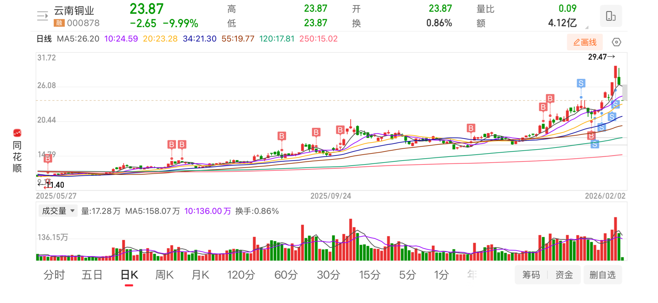This screenshot has height=303, width=658.
Task: Click the 量:17.28万 volume reading
Action: pyautogui.click(x=101, y=211)
